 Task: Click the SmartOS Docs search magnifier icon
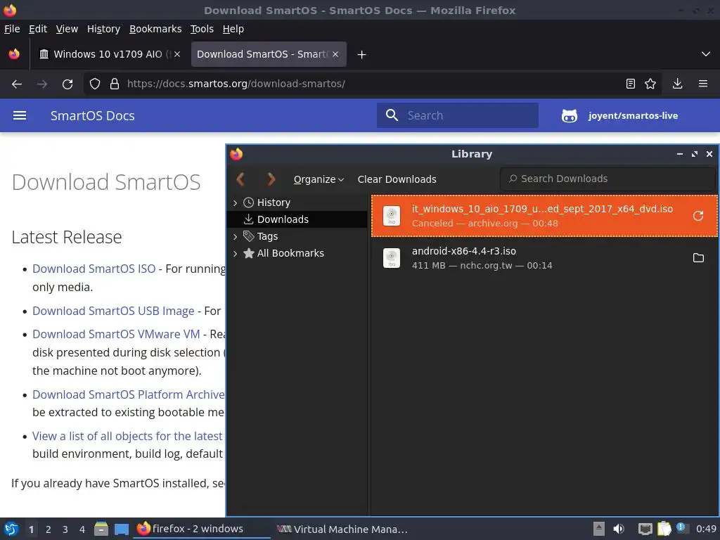click(392, 115)
